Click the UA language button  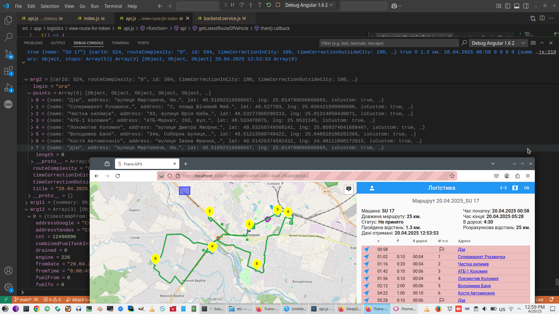tap(526, 188)
